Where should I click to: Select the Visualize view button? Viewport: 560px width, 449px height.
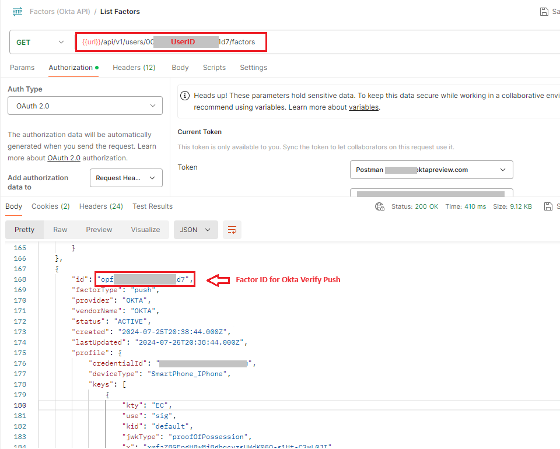pyautogui.click(x=145, y=230)
